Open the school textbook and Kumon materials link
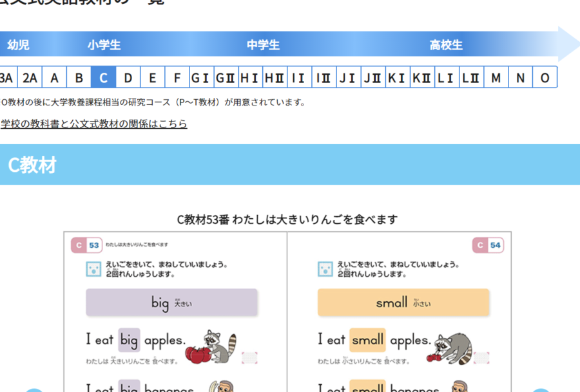 [x=94, y=124]
